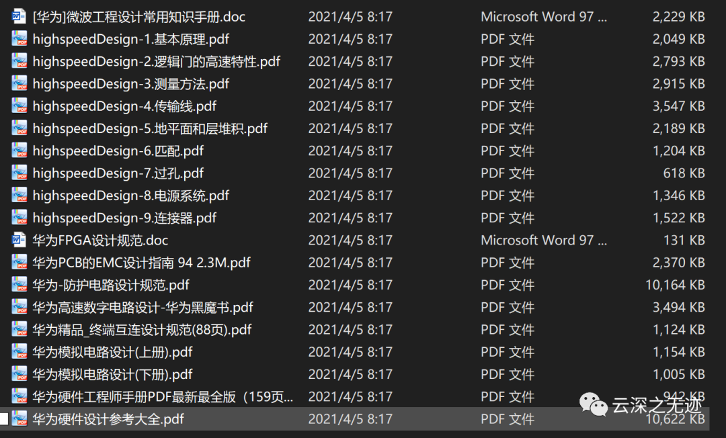Click the 2,793 KB size value
Viewport: 726px width, 438px height.
(x=678, y=61)
